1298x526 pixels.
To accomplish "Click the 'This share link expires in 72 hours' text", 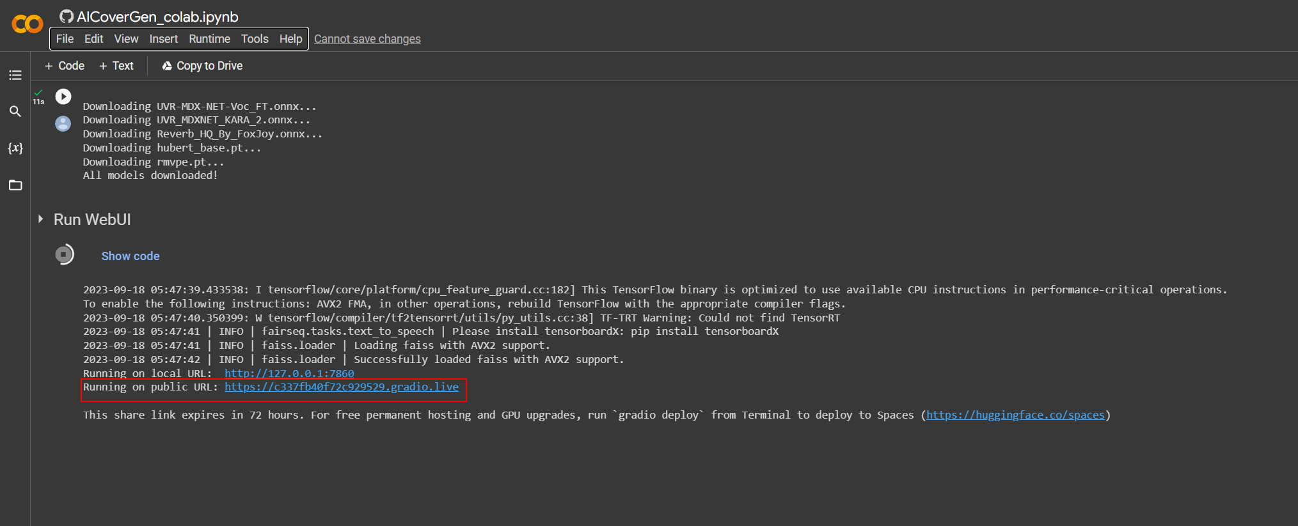I will (x=194, y=415).
